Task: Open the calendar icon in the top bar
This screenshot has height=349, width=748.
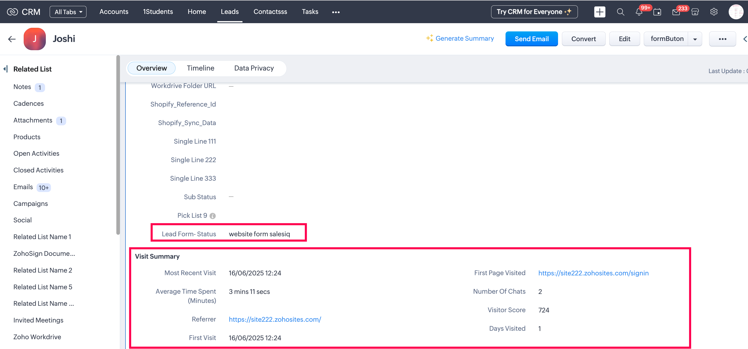Action: click(x=657, y=12)
